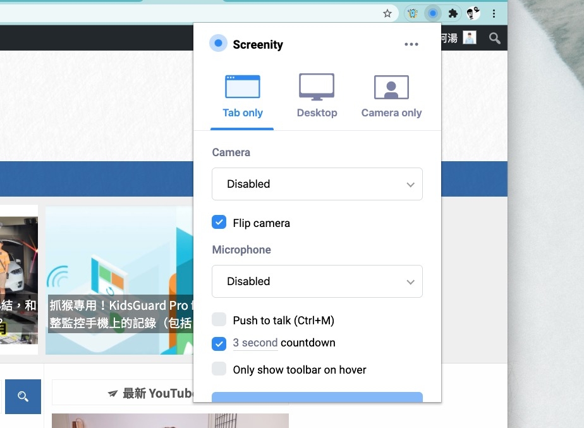
Task: Open the KidsGuard Pro article thumbnail
Action: click(x=119, y=279)
